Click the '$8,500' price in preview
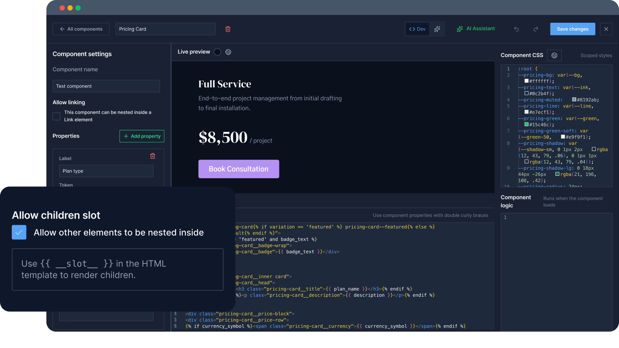The width and height of the screenshot is (619, 348). pos(223,137)
